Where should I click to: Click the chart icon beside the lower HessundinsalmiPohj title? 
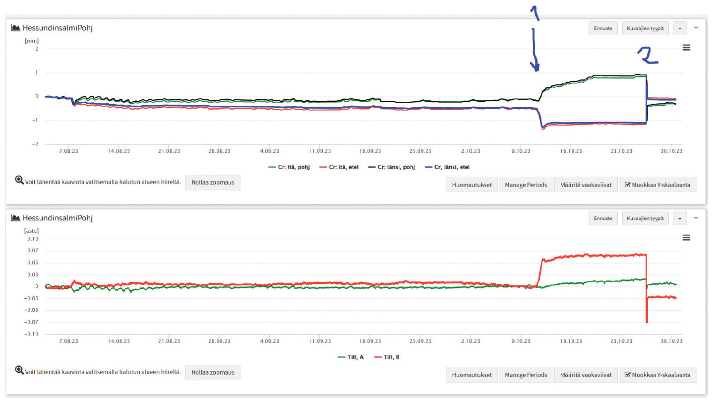pos(15,218)
